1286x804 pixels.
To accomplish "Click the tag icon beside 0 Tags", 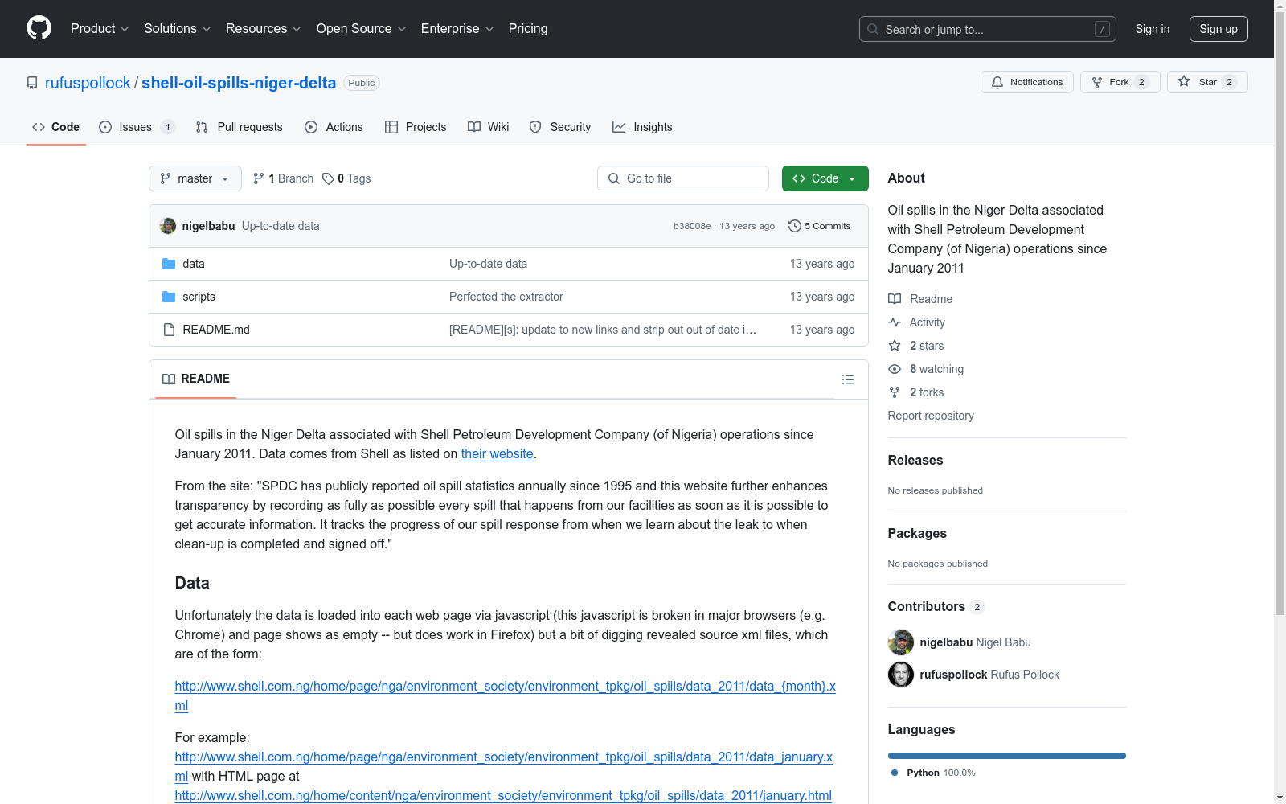I will point(328,178).
